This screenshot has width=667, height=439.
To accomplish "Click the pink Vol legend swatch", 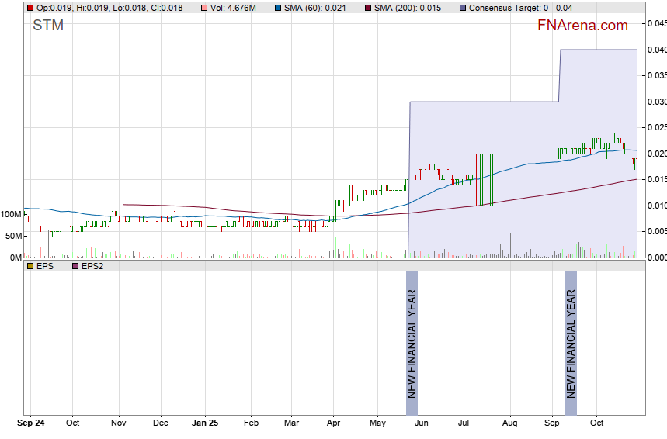I will (x=204, y=8).
